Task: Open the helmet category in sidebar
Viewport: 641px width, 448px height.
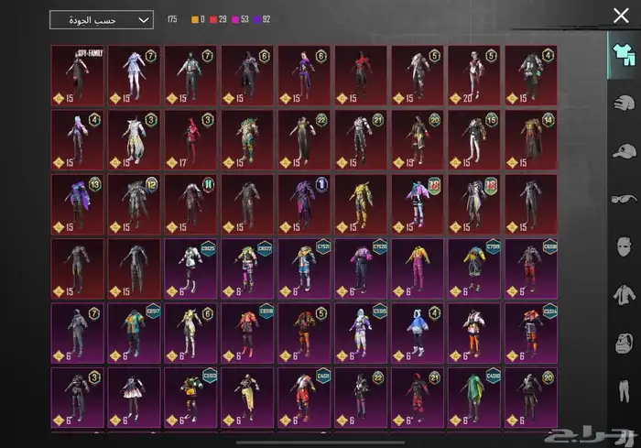Action: click(x=621, y=103)
